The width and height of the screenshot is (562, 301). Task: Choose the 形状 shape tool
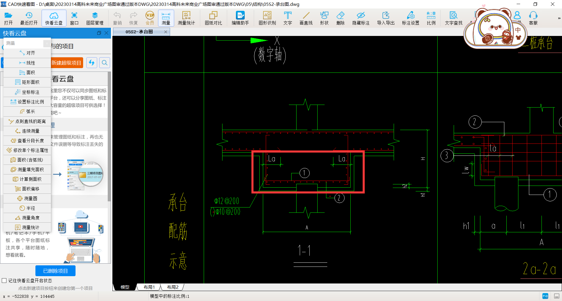(324, 18)
